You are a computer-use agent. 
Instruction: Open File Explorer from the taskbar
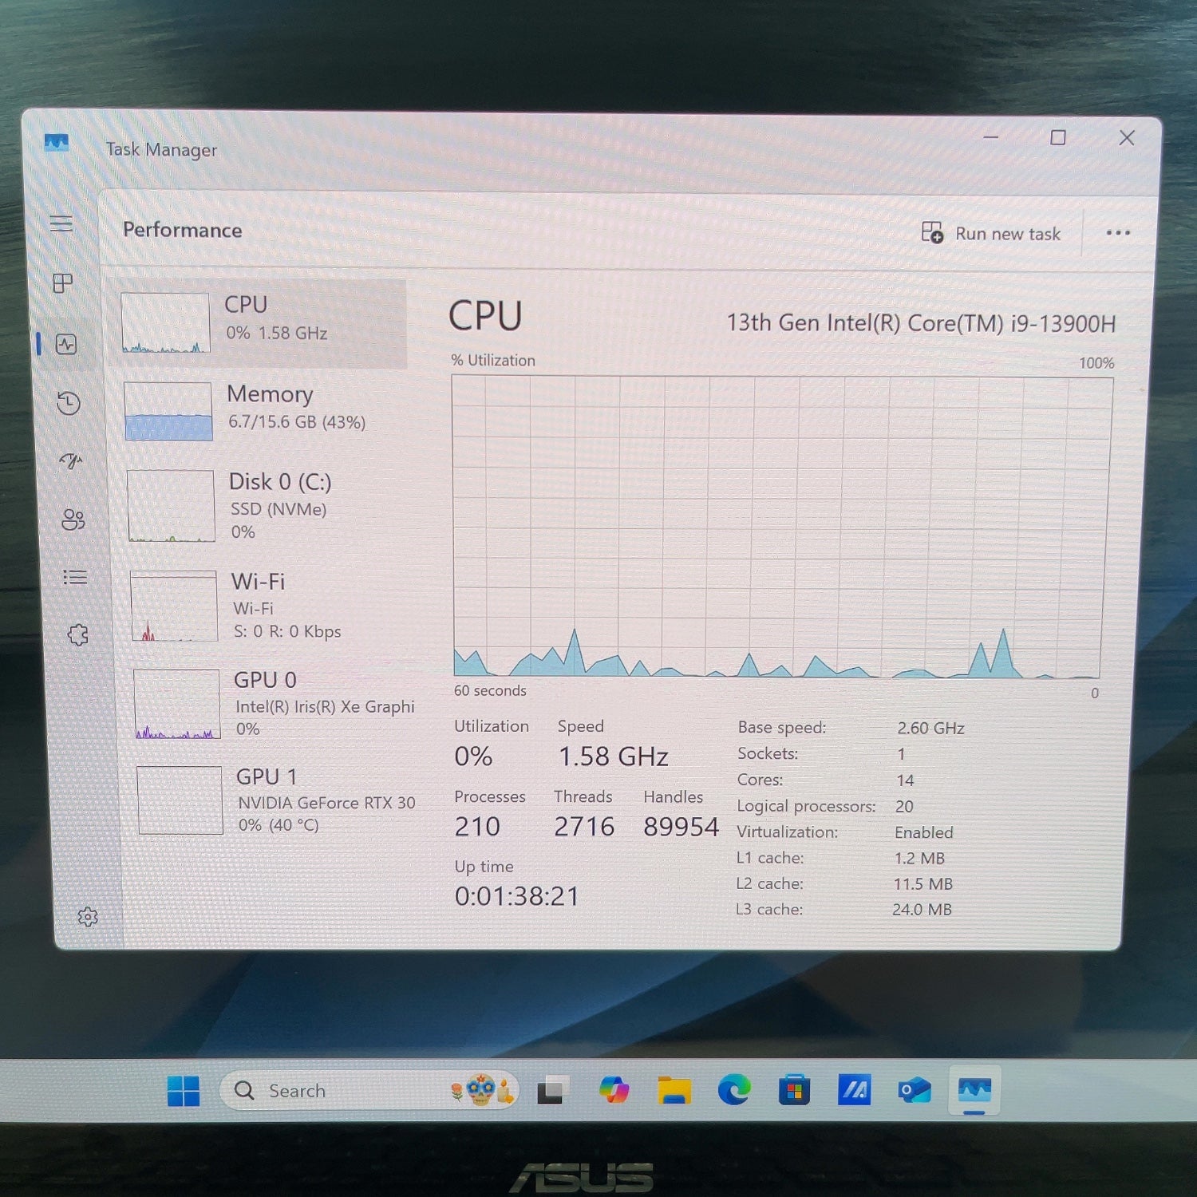674,1089
